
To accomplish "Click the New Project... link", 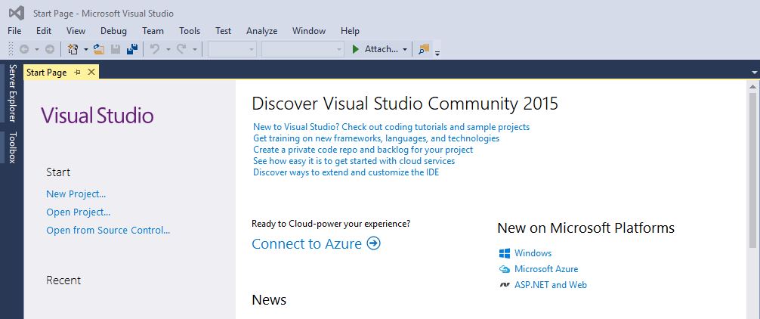I will point(76,194).
